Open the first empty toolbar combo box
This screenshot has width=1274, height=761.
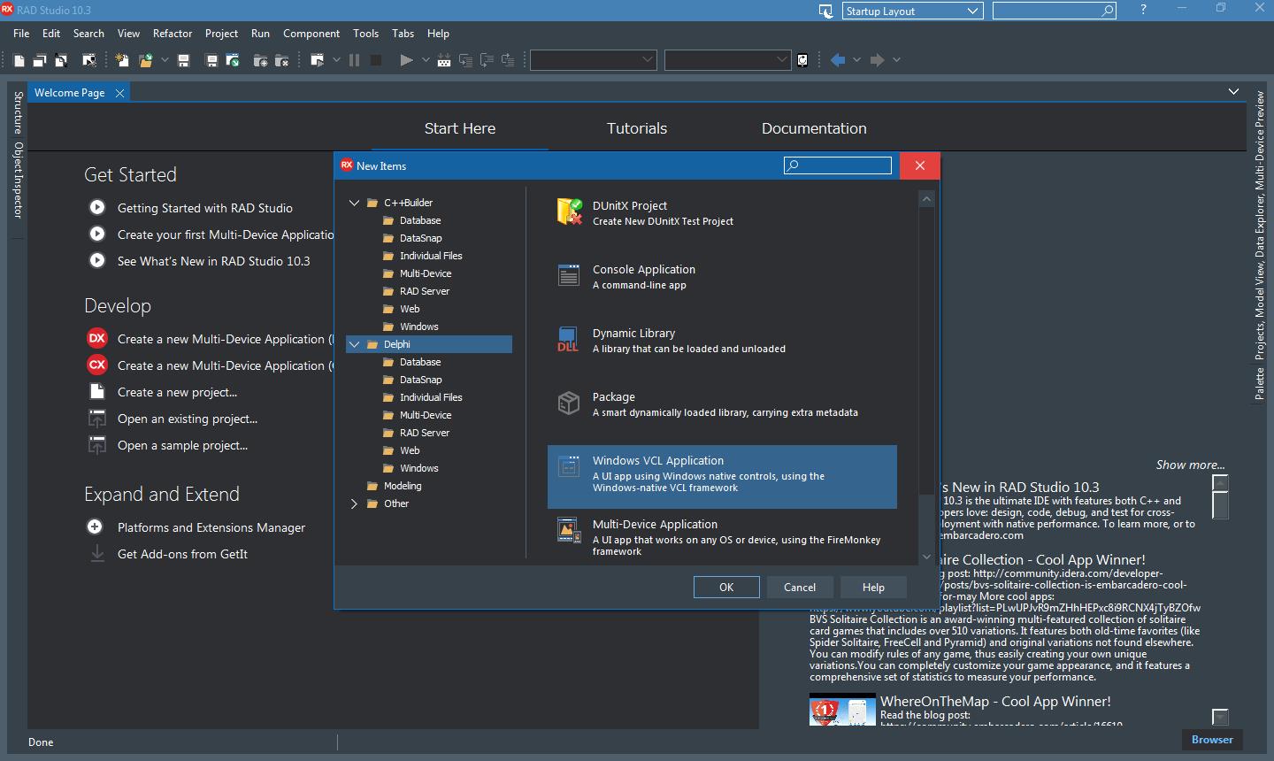(x=593, y=60)
